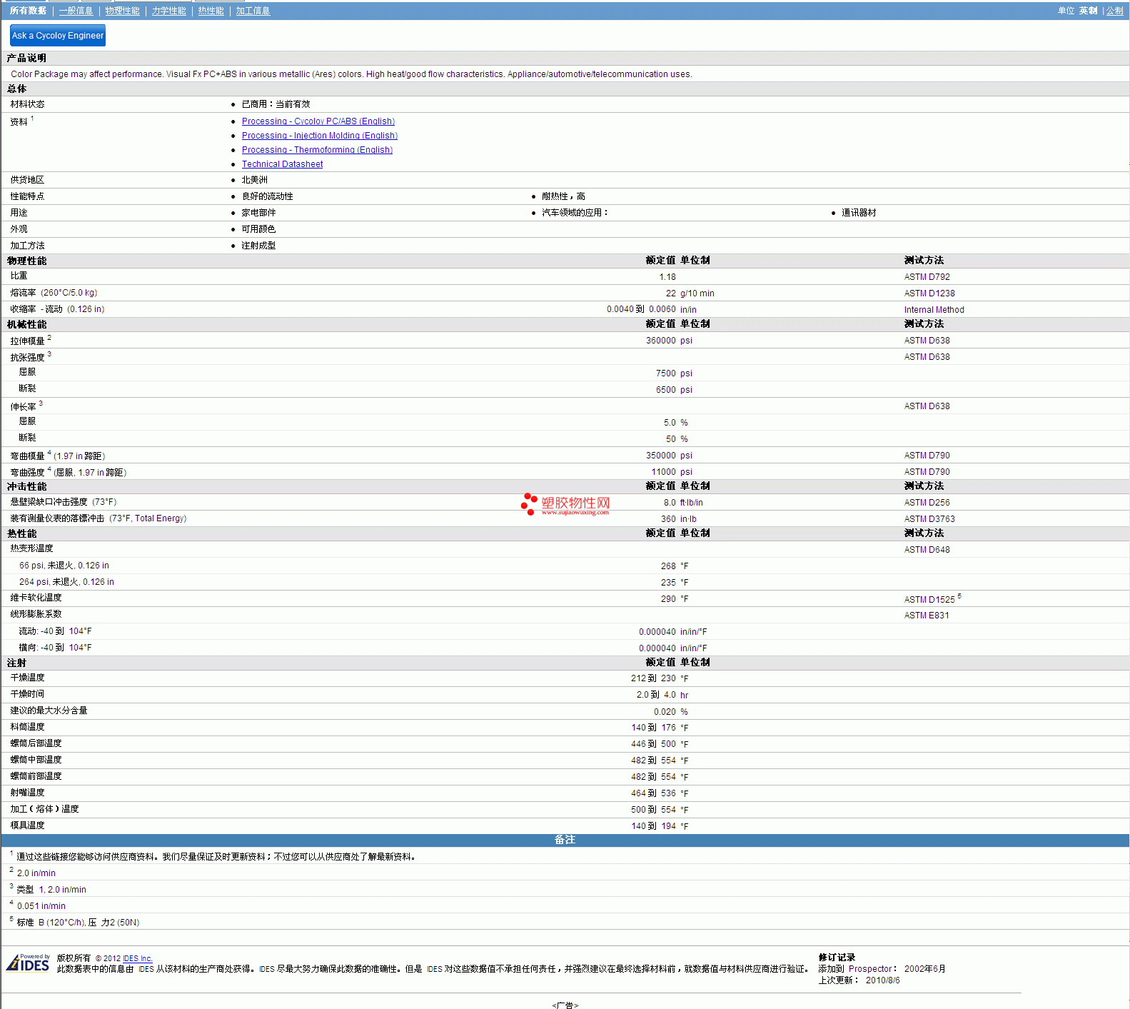Click the 冲击性能 section header

(26, 487)
